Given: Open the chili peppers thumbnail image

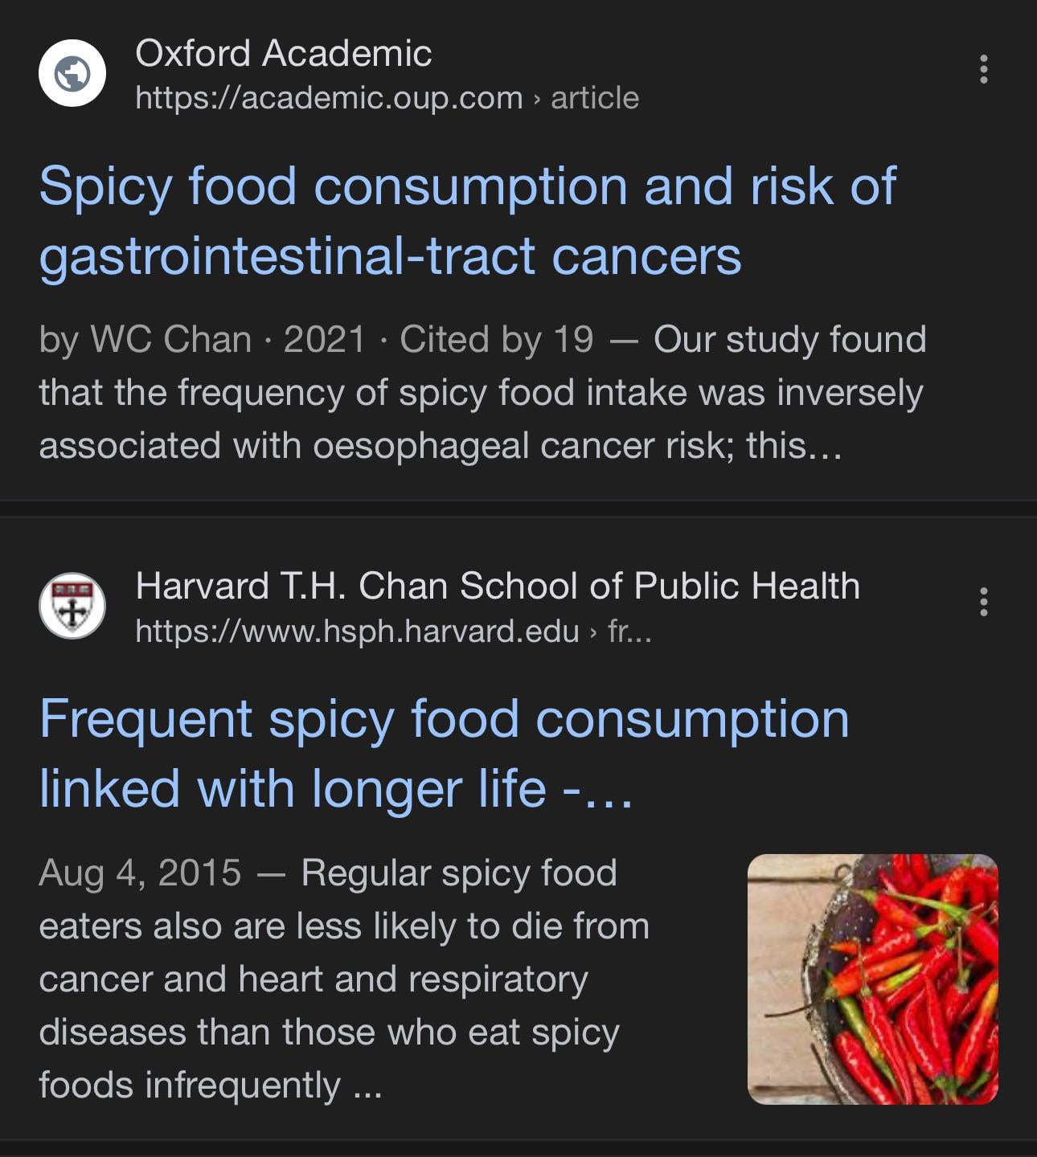Looking at the screenshot, I should pos(872,979).
